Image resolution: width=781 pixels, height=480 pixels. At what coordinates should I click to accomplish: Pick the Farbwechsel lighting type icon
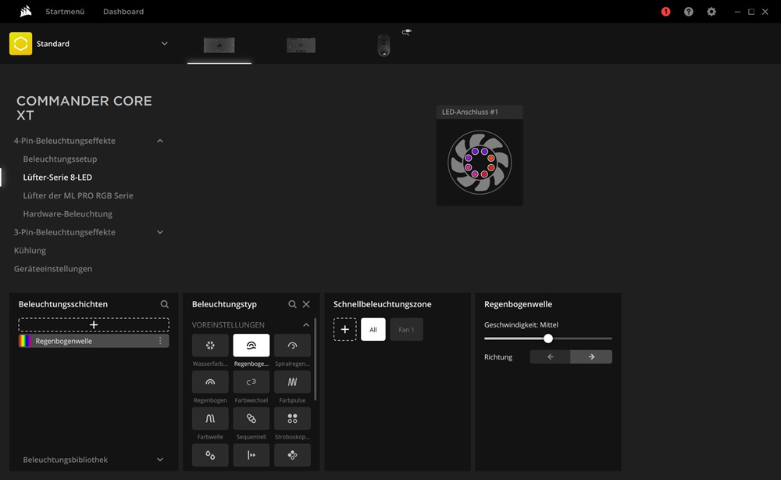[x=251, y=382]
